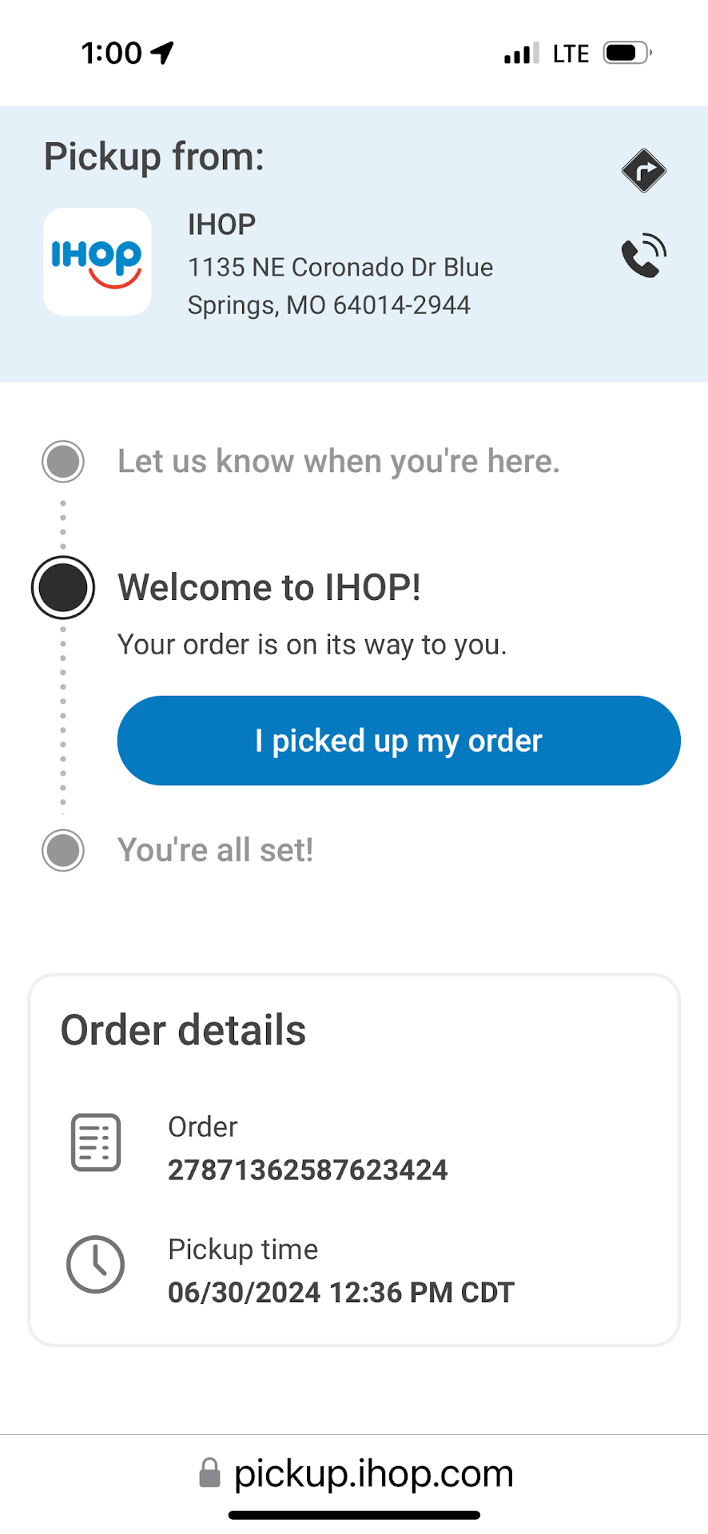Tap the order number 2787136258762342​4
708x1534 pixels.
click(x=308, y=1170)
